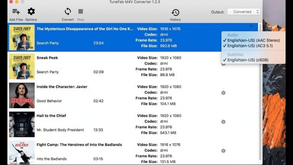The width and height of the screenshot is (293, 165).
Task: Click the 03:15 duration
Action: [98, 159]
